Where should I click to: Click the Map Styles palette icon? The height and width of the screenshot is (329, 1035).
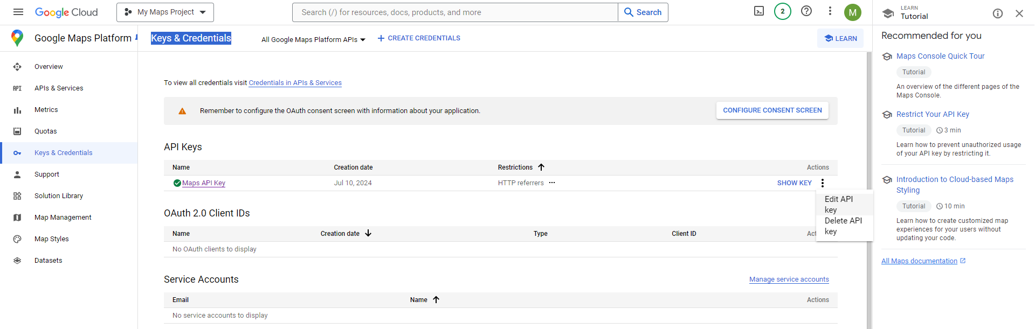coord(17,239)
